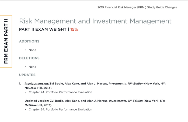This screenshot has height=122, width=188.
Task: Click the list number 1. under UPDATES
Action: tap(20, 84)
